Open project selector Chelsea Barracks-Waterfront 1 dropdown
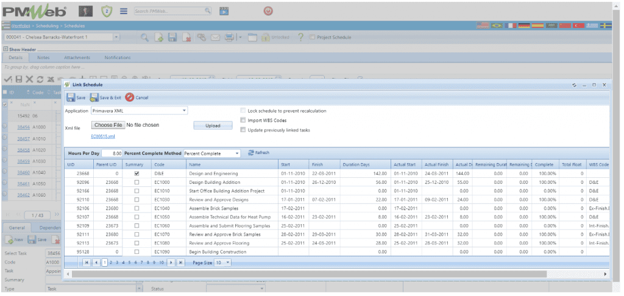This screenshot has height=296, width=624. (x=116, y=37)
